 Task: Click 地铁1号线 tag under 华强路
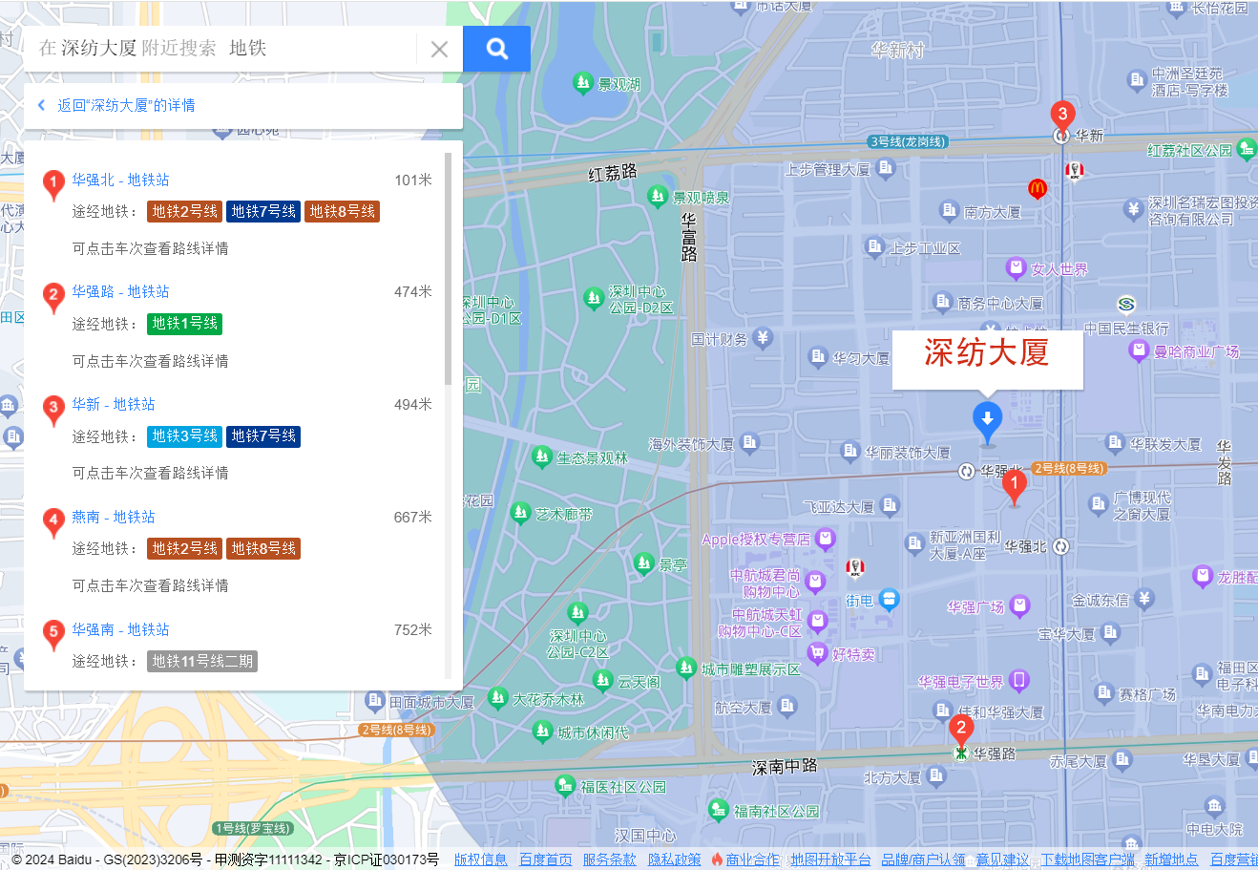[x=184, y=324]
